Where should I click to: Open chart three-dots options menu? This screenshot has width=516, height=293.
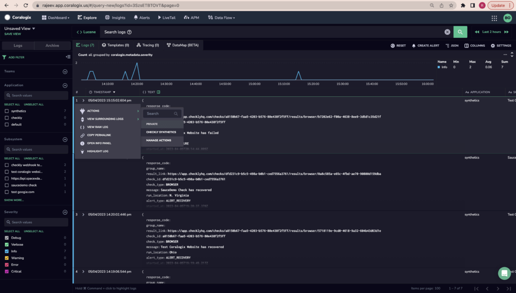click(505, 54)
